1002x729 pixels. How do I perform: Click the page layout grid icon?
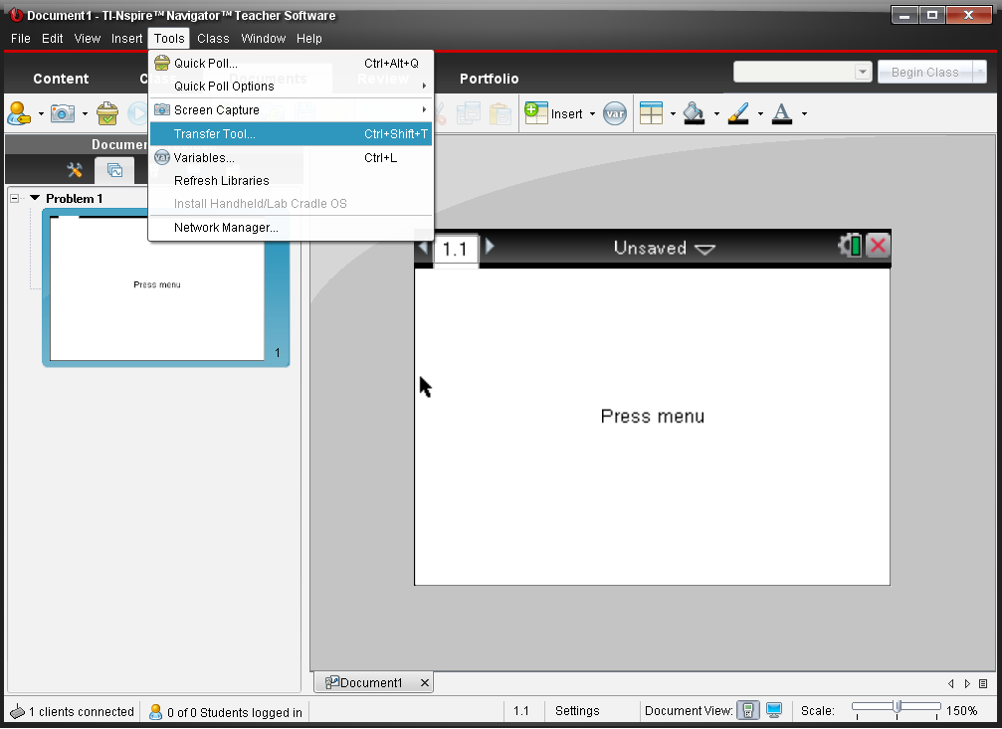(x=651, y=113)
